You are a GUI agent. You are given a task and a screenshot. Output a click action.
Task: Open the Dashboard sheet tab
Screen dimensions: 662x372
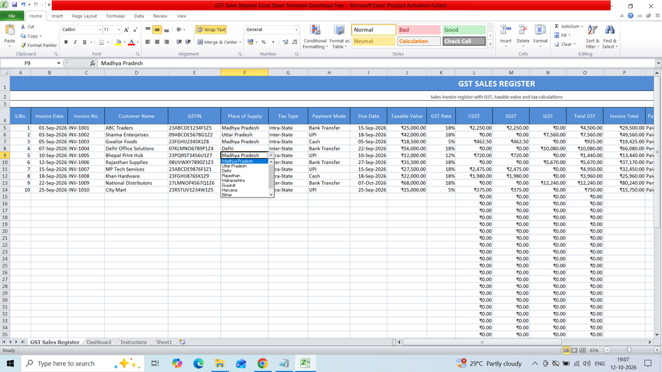[99, 342]
